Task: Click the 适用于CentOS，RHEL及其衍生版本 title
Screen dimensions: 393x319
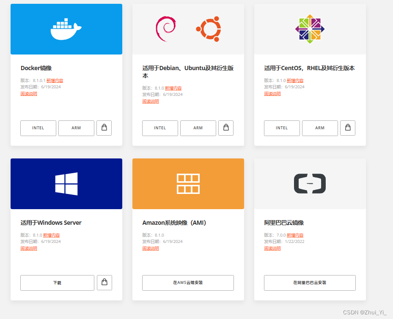Action: point(310,68)
